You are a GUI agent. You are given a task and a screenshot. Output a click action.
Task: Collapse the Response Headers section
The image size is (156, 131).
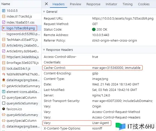(44, 50)
